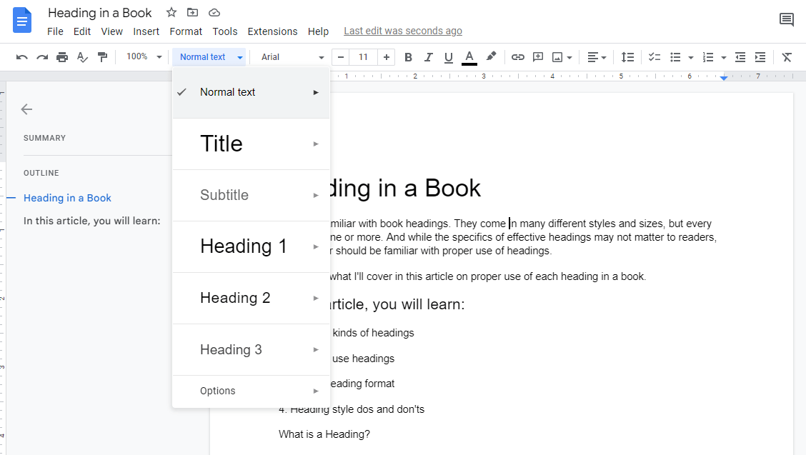Open the text color picker
The height and width of the screenshot is (455, 806).
click(468, 57)
